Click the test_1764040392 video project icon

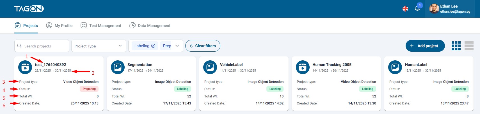click(x=25, y=67)
